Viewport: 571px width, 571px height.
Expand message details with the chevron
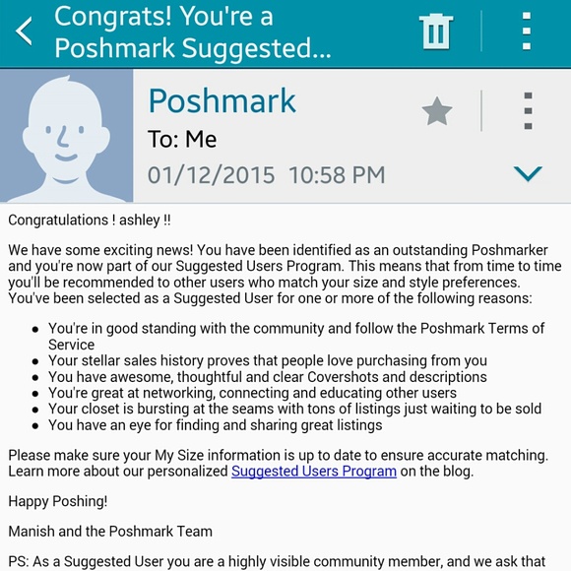(528, 173)
